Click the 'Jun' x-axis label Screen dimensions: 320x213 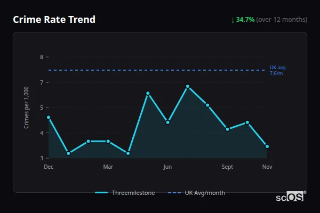pyautogui.click(x=167, y=167)
